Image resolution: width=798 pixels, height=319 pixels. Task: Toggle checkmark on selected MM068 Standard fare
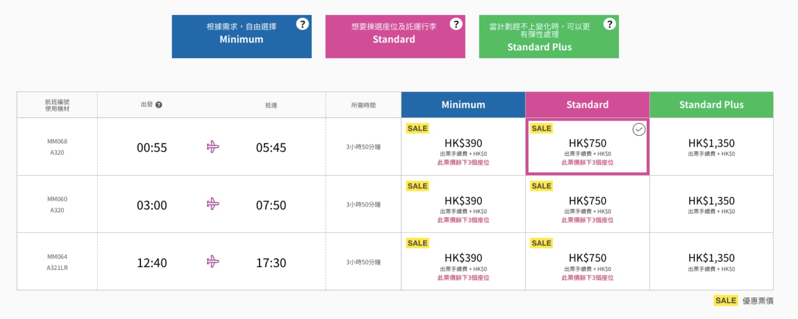(639, 130)
